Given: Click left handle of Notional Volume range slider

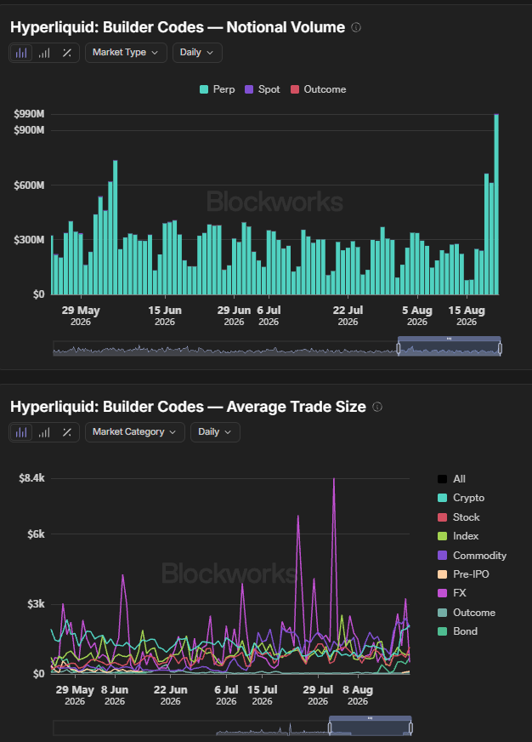Looking at the screenshot, I should [399, 349].
